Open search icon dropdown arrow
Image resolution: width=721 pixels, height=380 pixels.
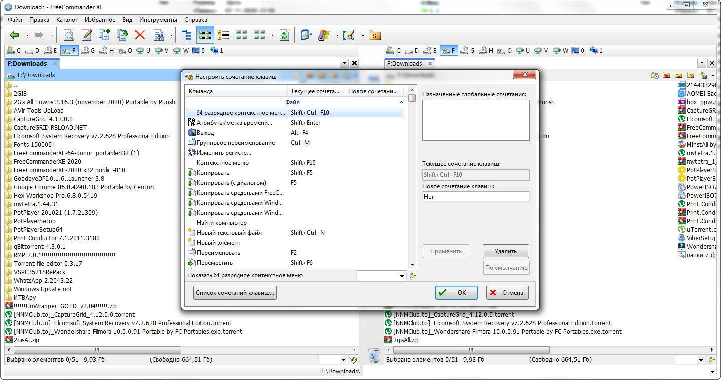171,35
